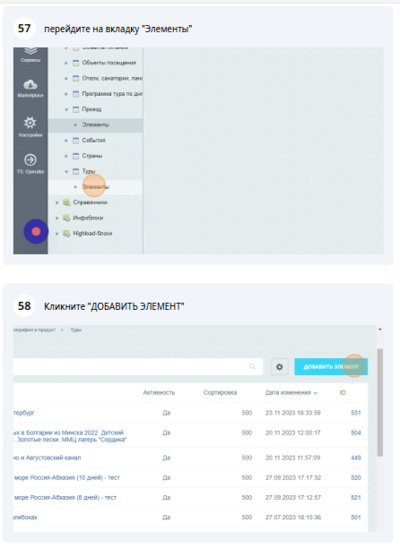400x549 pixels.
Task: Select Элементы under Проезд
Action: [96, 124]
